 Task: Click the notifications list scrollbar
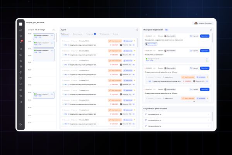(212, 38)
